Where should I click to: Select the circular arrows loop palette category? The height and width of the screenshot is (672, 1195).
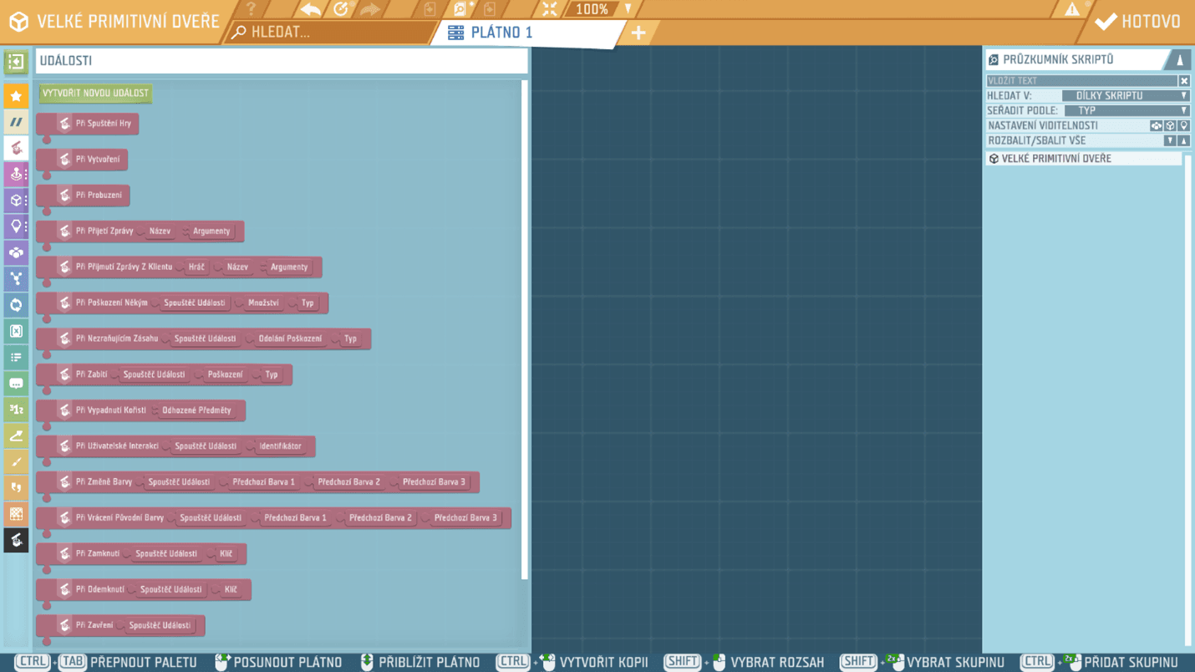coord(16,305)
